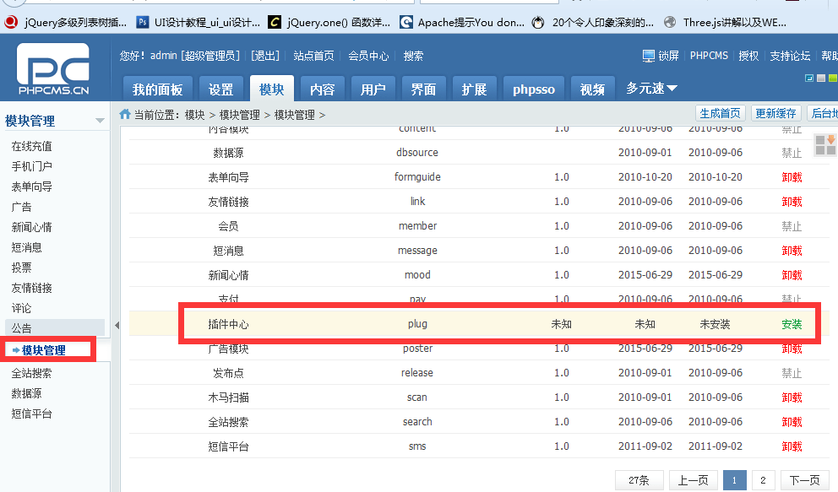Select 友情链接 in the left sidebar

31,288
